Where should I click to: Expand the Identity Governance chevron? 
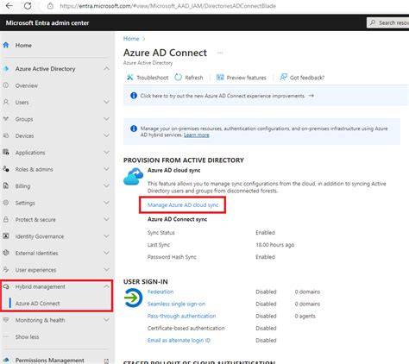106,236
